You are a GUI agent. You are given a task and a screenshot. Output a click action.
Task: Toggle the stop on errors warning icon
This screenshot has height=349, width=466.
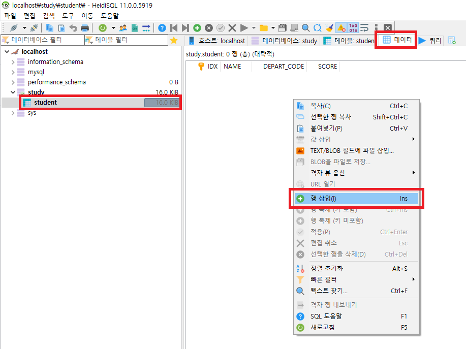341,28
